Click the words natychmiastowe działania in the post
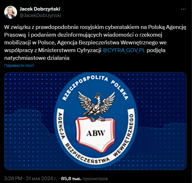Viewport: 192px width, 183px height. coord(37,58)
